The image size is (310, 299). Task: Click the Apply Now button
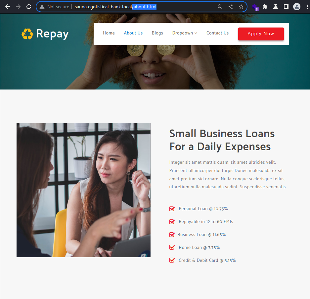[261, 34]
